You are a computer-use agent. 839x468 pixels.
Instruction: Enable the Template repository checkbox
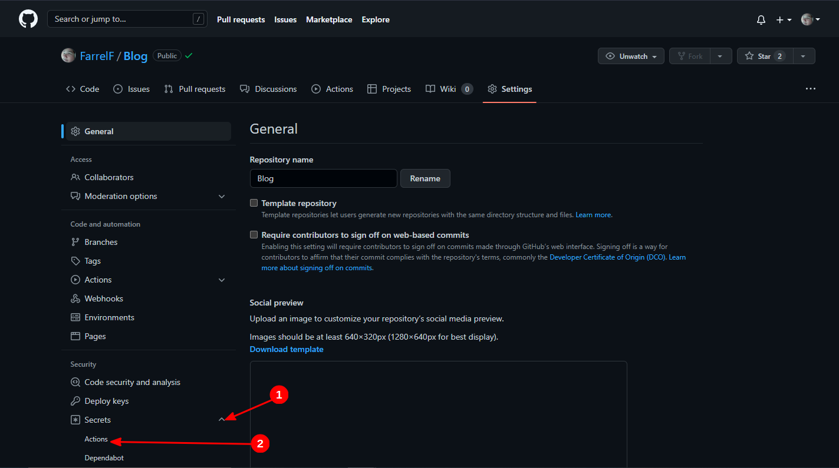coord(254,203)
